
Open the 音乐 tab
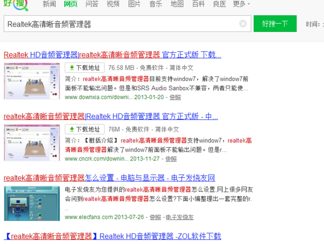point(156,4)
